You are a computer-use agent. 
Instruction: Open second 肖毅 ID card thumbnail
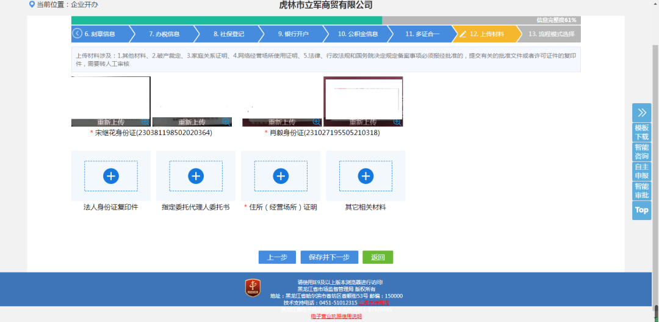363,101
